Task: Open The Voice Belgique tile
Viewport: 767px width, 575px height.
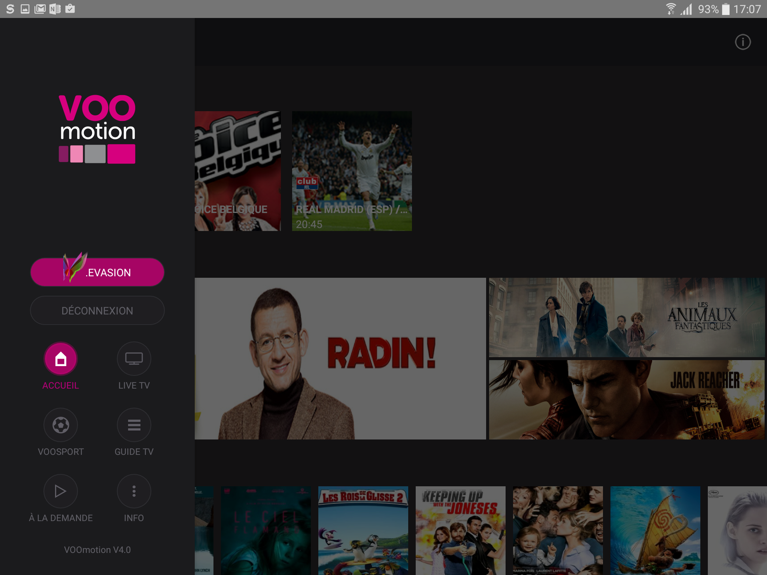Action: click(237, 171)
